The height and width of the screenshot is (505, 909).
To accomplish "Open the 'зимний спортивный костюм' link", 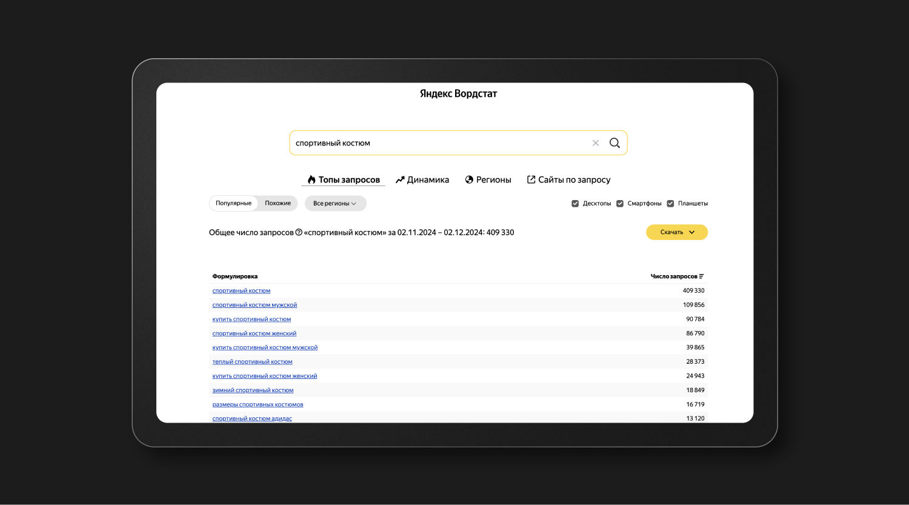I will 253,390.
